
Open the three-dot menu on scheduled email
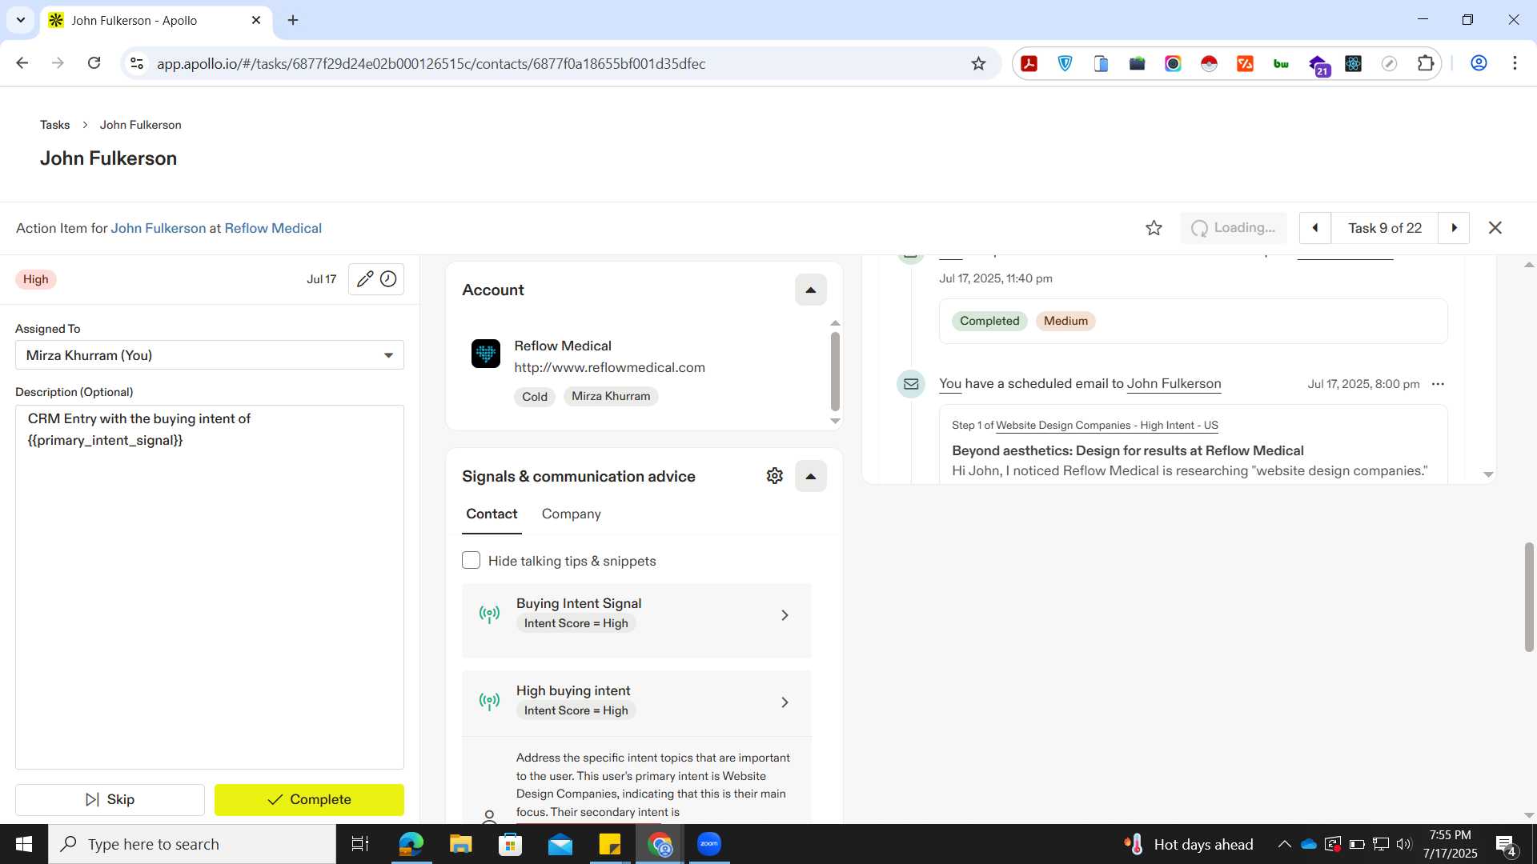click(1438, 384)
